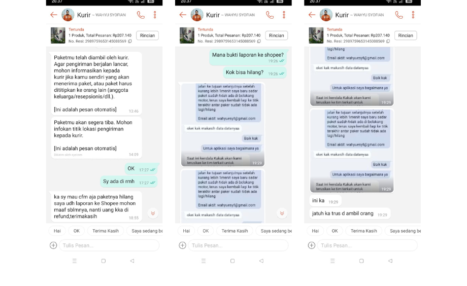Tap the back arrow in the left chat

point(54,15)
